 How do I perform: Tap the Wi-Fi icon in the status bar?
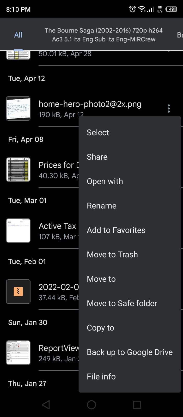[x=142, y=9]
